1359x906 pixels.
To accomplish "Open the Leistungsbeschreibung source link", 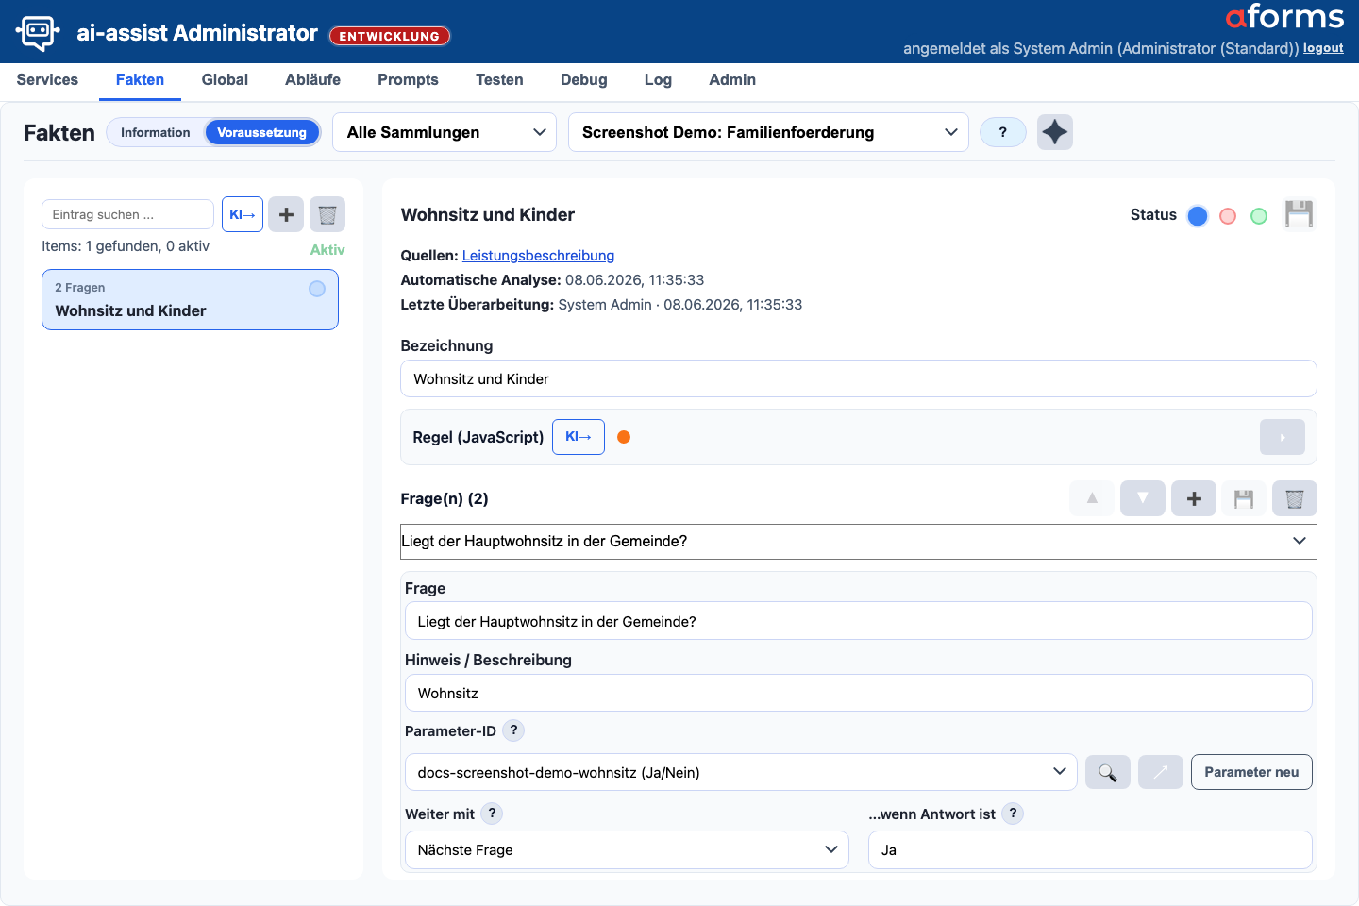I will (x=538, y=256).
